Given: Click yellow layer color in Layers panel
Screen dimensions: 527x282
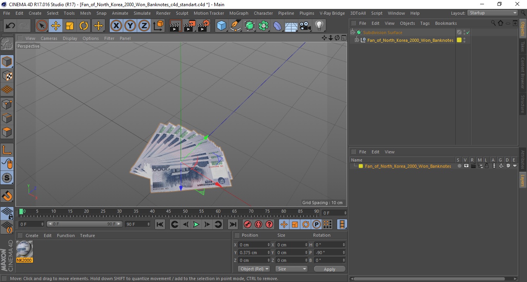Looking at the screenshot, I should pyautogui.click(x=361, y=166).
